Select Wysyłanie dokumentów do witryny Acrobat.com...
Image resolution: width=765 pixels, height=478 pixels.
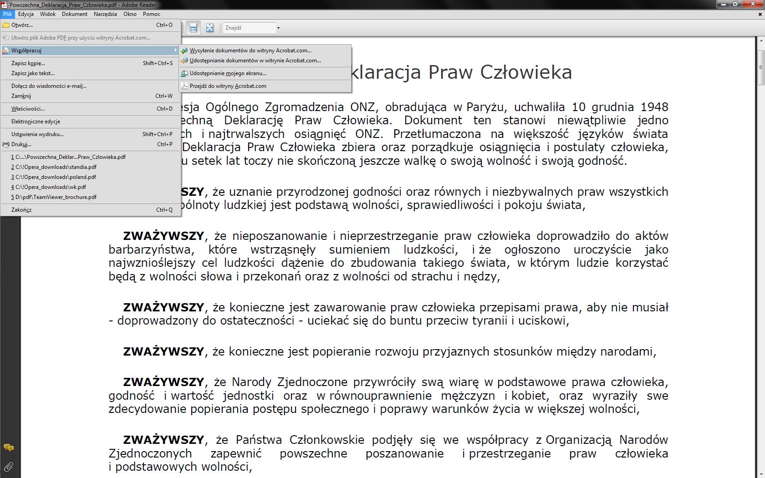265,51
